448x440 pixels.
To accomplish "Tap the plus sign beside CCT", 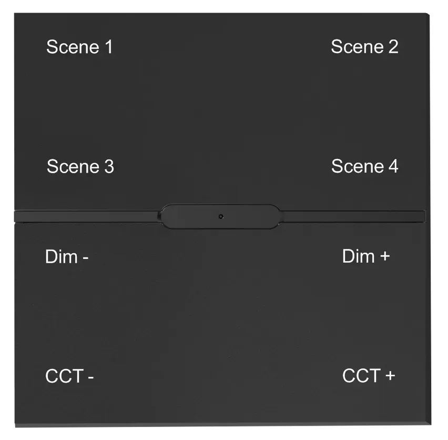I will (389, 376).
